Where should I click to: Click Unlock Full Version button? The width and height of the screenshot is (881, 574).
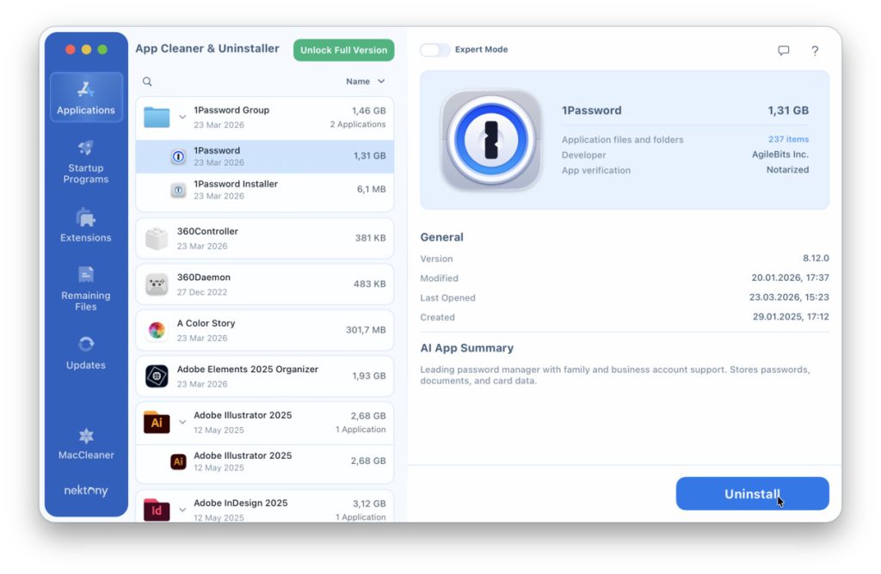point(344,50)
